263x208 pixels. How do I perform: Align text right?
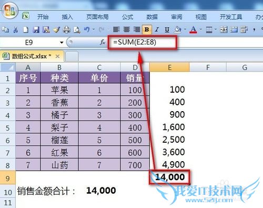pyautogui.click(x=137, y=29)
